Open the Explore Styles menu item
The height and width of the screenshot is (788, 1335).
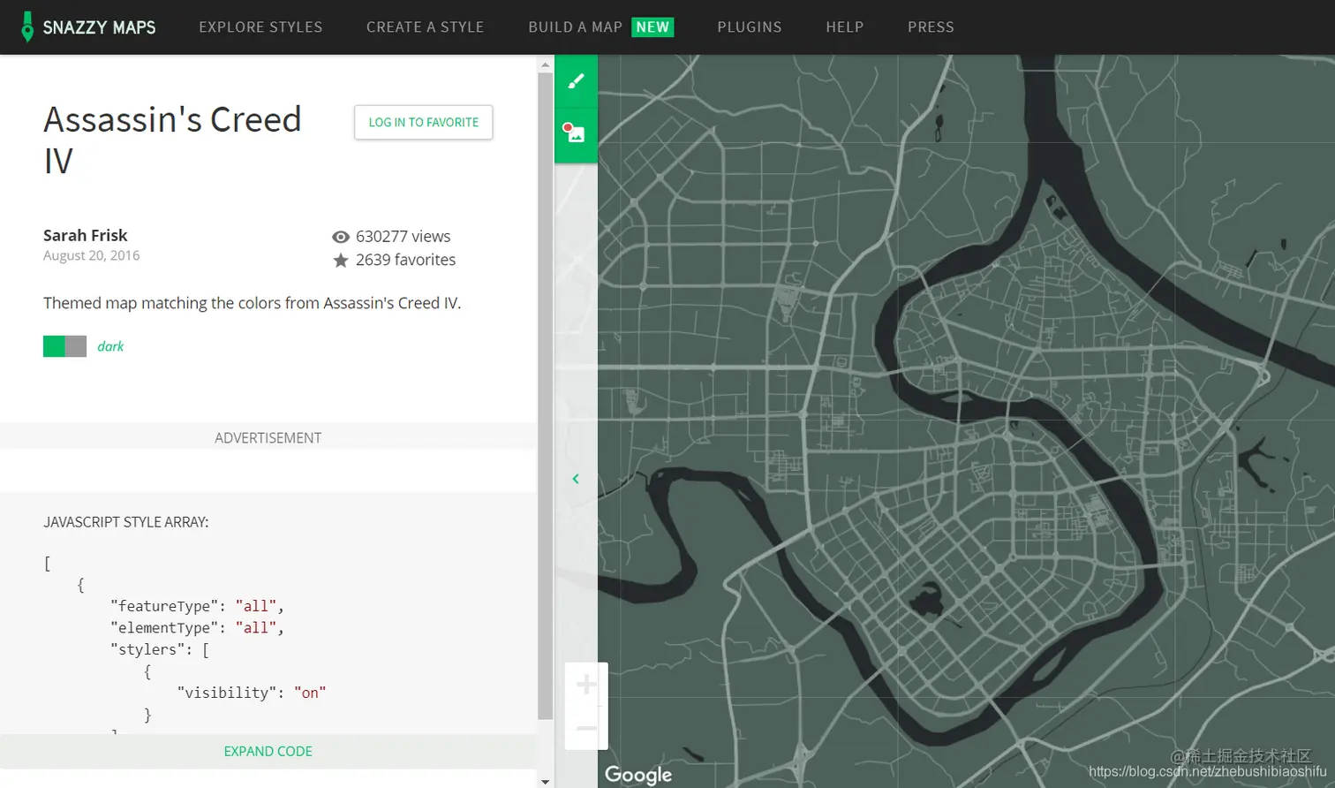pyautogui.click(x=260, y=27)
